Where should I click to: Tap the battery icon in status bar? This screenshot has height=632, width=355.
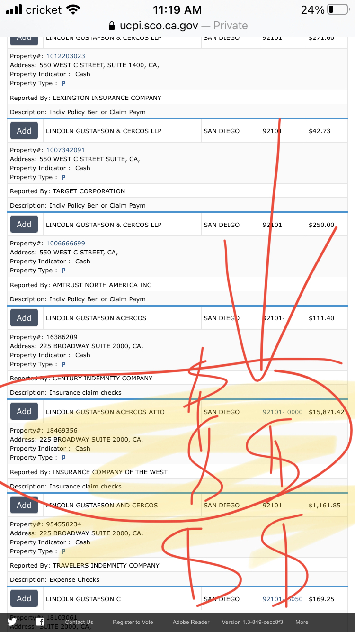(337, 9)
